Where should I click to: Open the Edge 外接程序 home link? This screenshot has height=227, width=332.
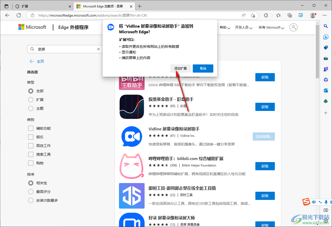click(73, 27)
